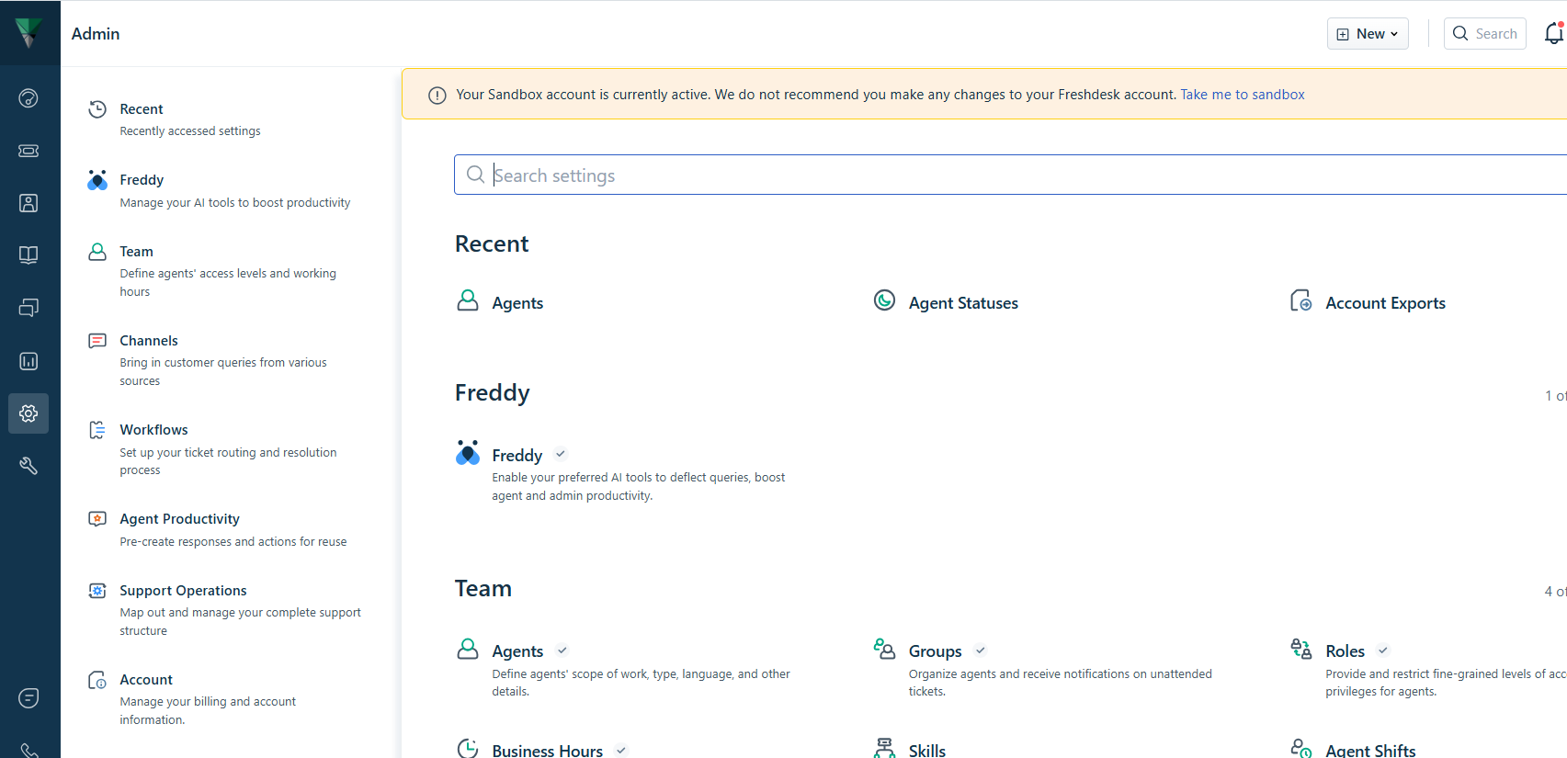
Task: Open the phone icon at sidebar bottom
Action: [28, 751]
